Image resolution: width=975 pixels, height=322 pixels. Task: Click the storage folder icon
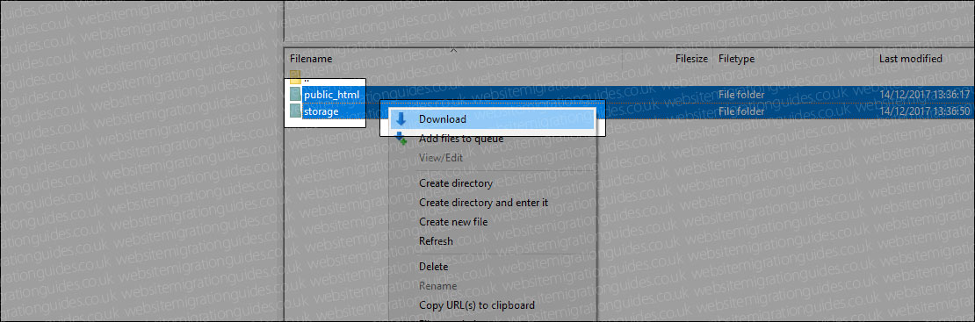[x=295, y=111]
